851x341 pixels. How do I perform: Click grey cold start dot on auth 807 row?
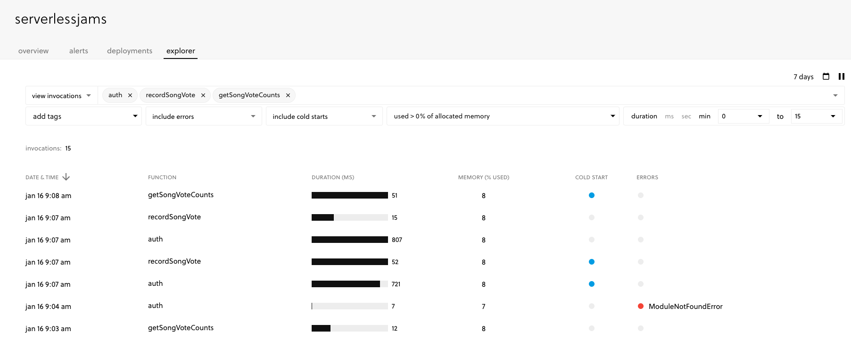(x=591, y=240)
